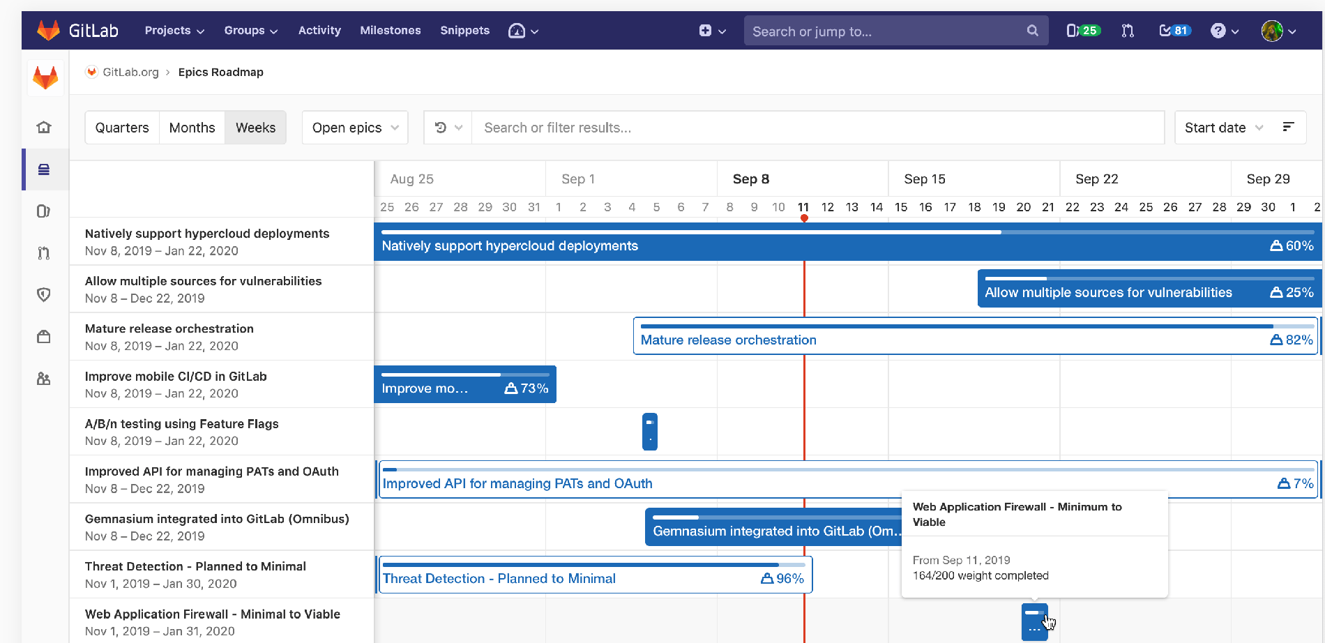Open the Improved API for managing PATs epic title
The width and height of the screenshot is (1325, 643).
[x=212, y=471]
